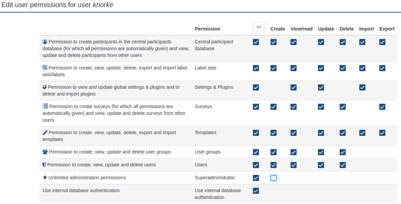
Task: Toggle the Templates row select-all checkbox
Action: [256, 133]
